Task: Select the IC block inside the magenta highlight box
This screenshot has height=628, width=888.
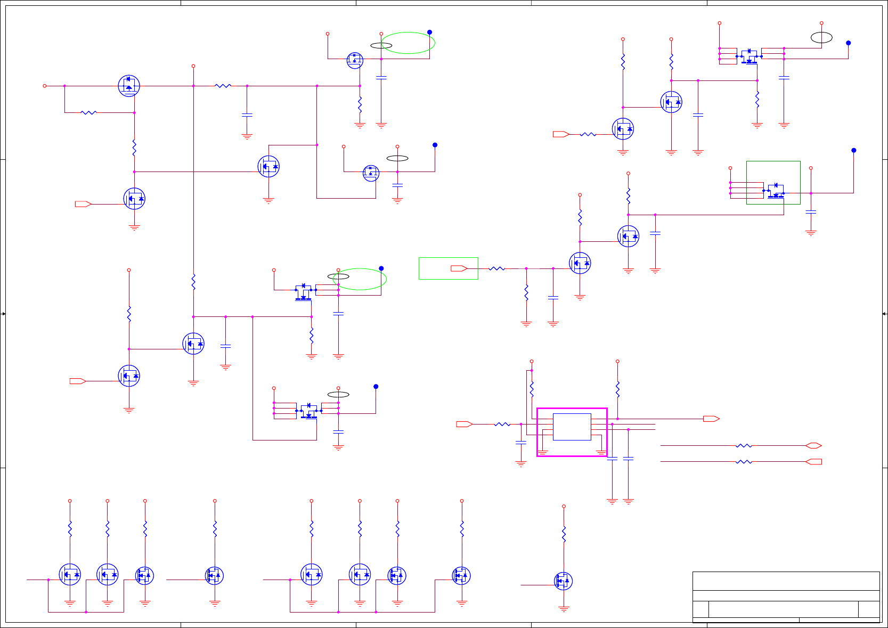Action: tap(572, 427)
